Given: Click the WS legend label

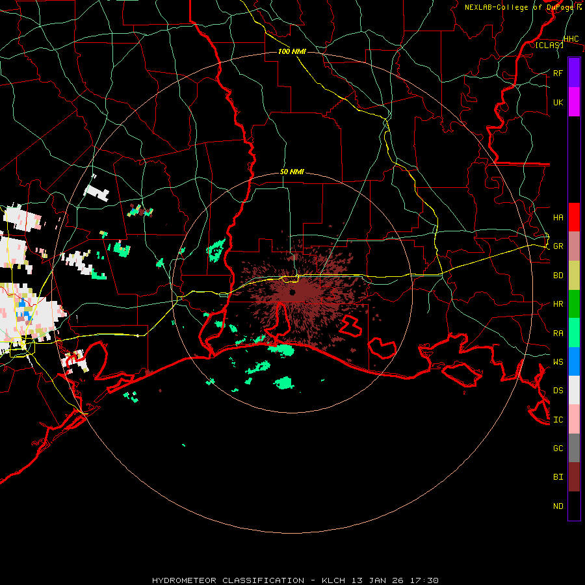Looking at the screenshot, I should coord(558,361).
